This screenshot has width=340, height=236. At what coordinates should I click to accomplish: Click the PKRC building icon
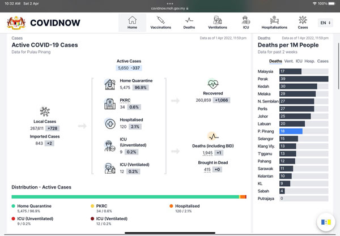click(x=110, y=104)
